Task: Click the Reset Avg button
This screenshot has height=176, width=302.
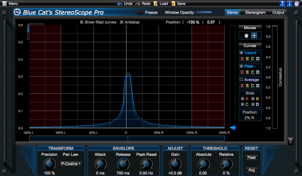Action: tap(251, 170)
